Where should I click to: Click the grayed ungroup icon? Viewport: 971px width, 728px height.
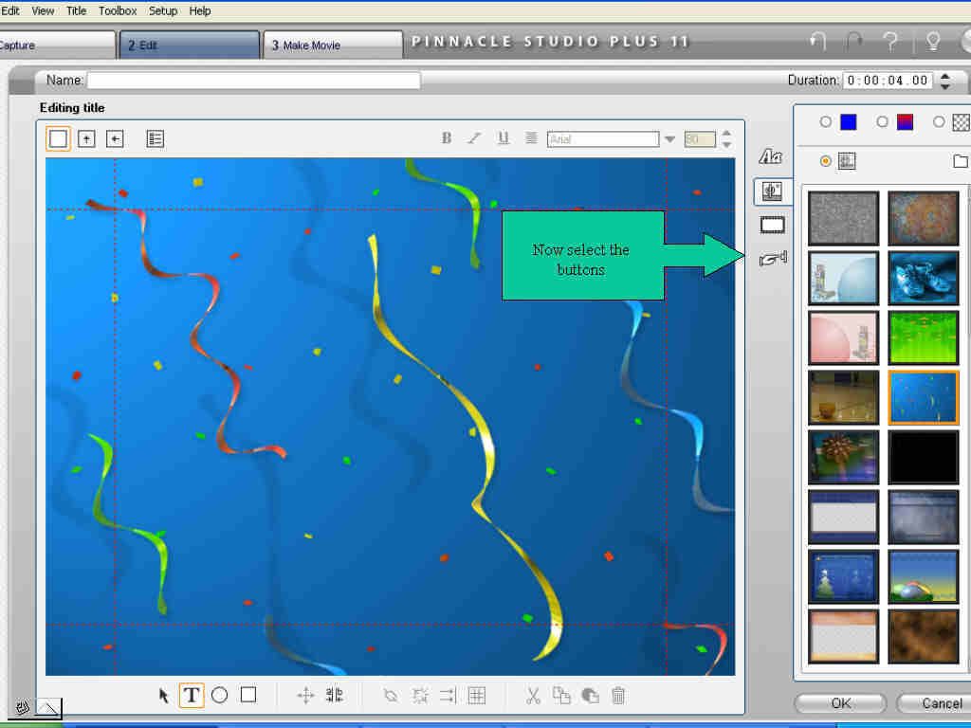coord(420,695)
